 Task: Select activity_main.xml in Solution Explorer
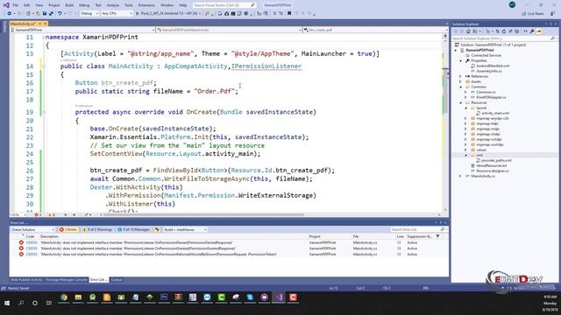pyautogui.click(x=494, y=113)
